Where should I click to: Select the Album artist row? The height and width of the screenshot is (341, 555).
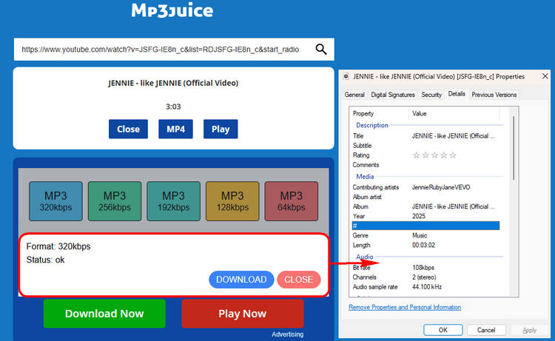click(x=425, y=197)
